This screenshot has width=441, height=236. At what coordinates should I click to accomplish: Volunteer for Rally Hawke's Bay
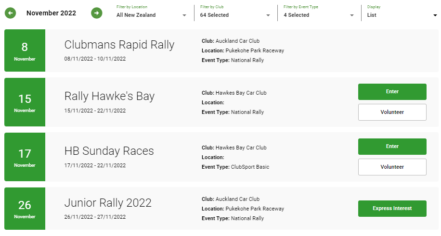coord(392,112)
